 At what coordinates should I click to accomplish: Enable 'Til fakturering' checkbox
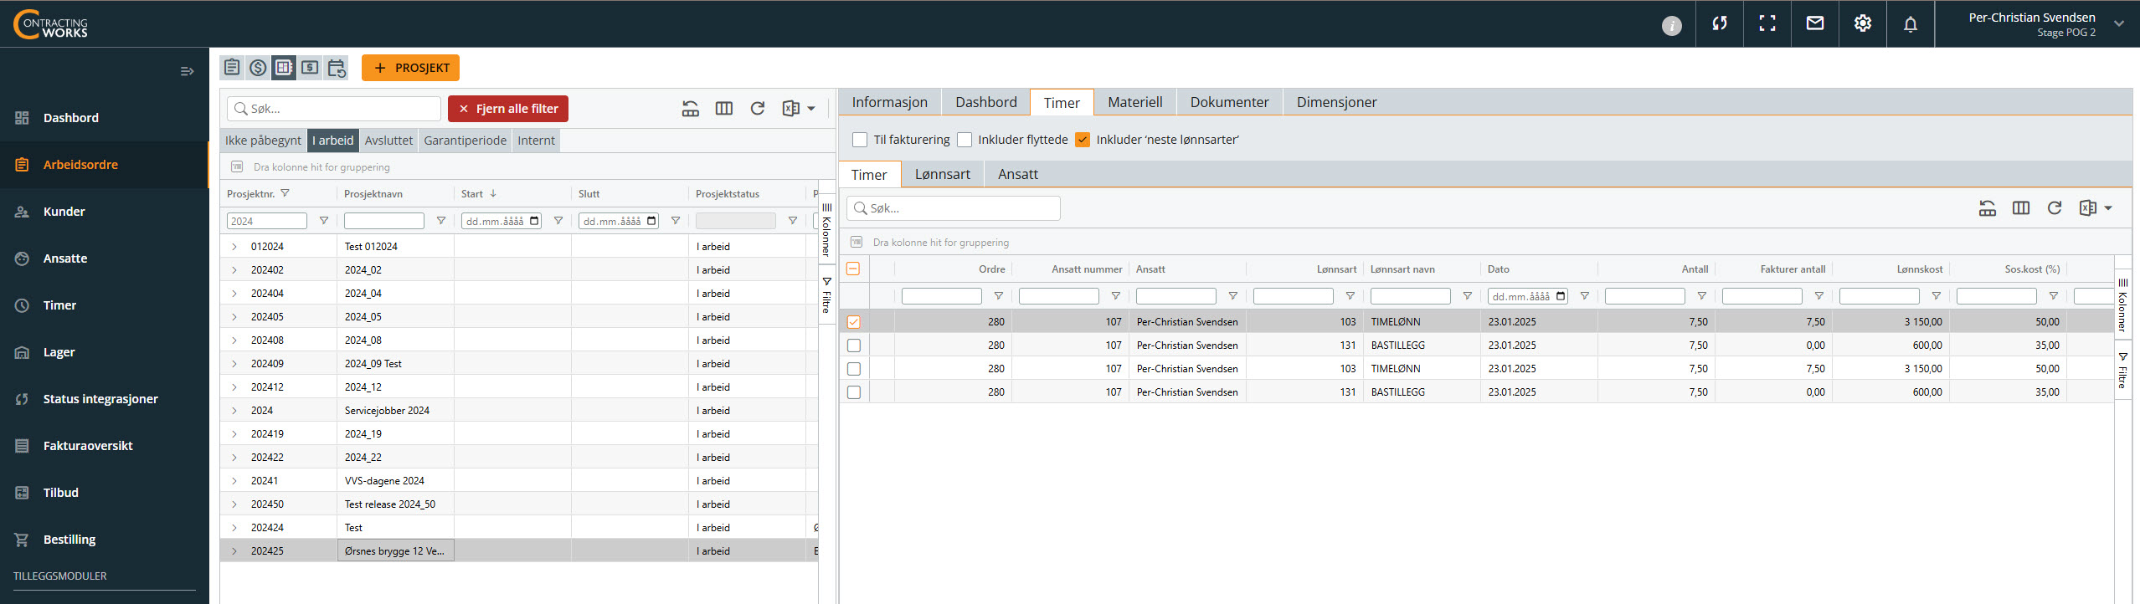860,140
